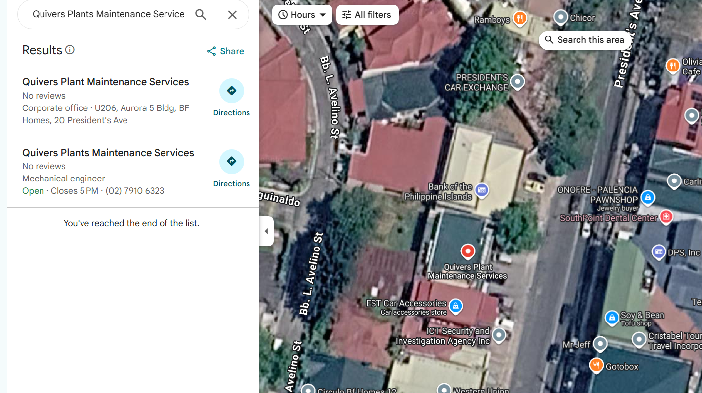Image resolution: width=702 pixels, height=393 pixels.
Task: Select the EST Car Accessories store pin
Action: coord(456,306)
